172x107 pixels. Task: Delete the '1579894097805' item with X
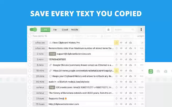[135, 59]
